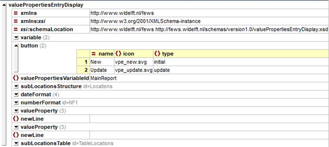Expand the subLocationsTable node
Image resolution: width=329 pixels, height=147 pixels.
coord(16,143)
